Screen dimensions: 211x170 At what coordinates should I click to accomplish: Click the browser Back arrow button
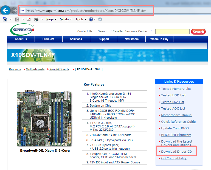(5, 10)
